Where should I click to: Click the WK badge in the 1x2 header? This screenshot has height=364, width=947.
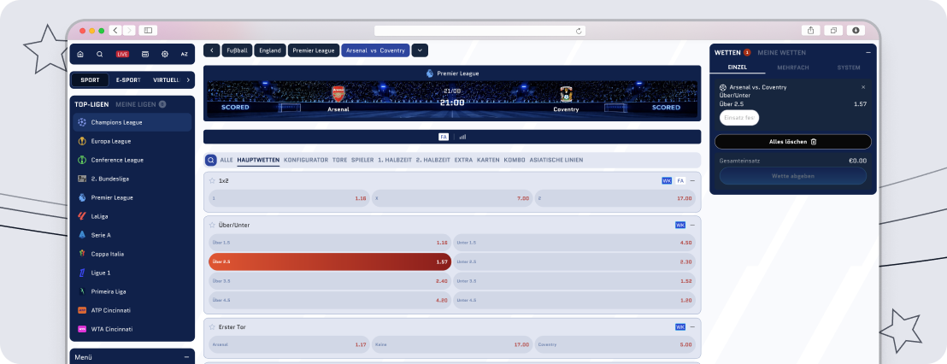tap(667, 180)
